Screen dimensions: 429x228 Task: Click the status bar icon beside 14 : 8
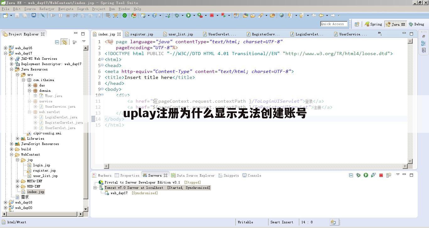pos(333,222)
